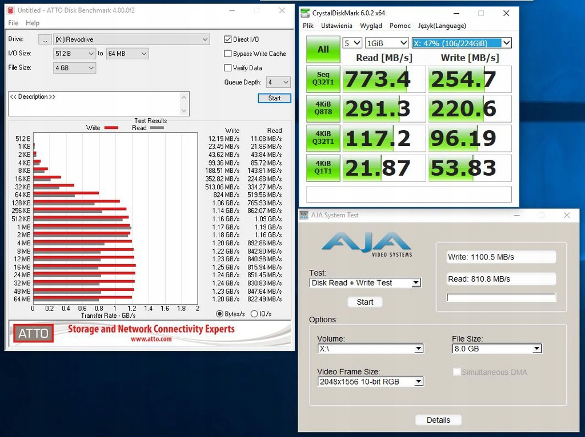Click the ATTO Disk Benchmark title bar icon
Screen dimensions: 585x437
pos(11,10)
